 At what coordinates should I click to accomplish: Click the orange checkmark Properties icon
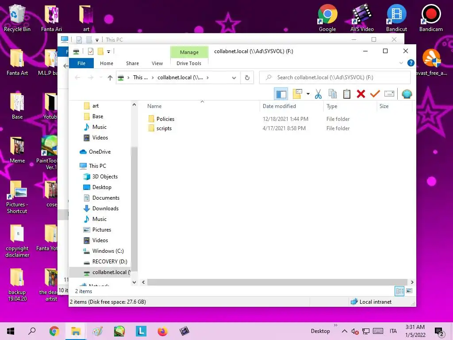(x=375, y=94)
